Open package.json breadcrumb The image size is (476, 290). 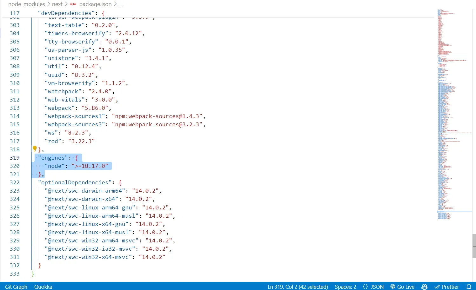pos(95,4)
